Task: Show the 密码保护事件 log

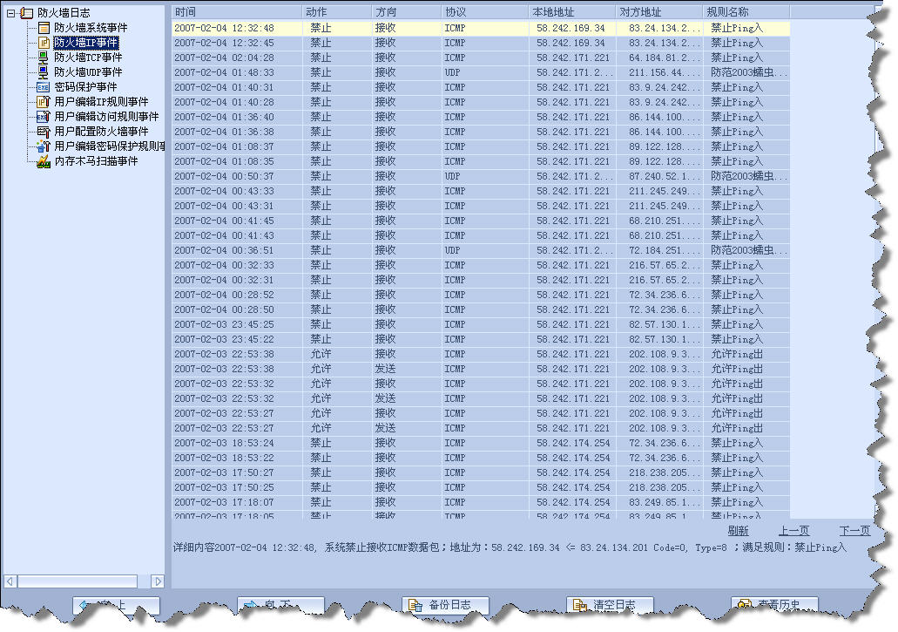Action: [x=85, y=87]
